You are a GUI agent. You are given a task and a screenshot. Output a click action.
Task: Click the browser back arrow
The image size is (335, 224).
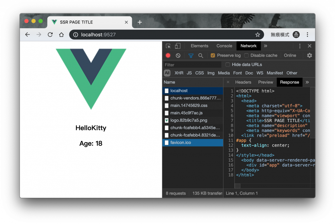click(27, 35)
